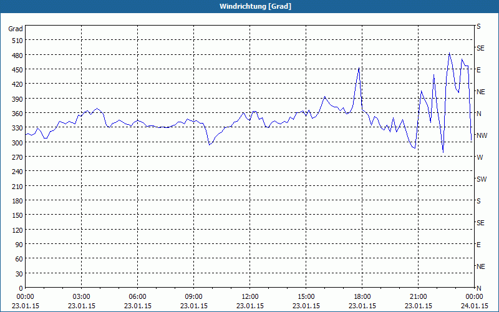Select the 18:00 time axis label
This screenshot has width=499, height=312.
[x=362, y=296]
